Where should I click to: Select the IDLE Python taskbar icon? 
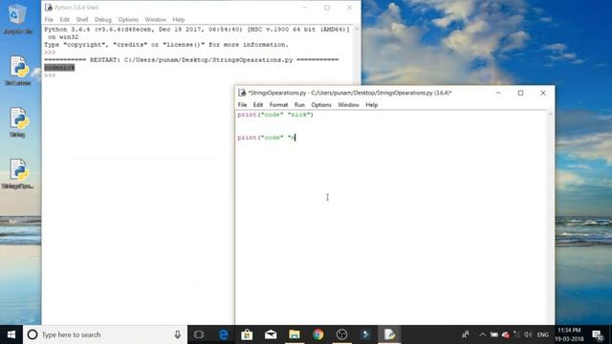(x=389, y=334)
